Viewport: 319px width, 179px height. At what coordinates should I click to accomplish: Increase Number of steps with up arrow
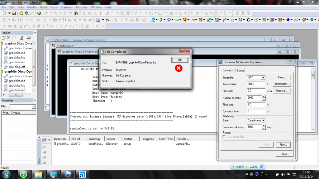point(264,97)
